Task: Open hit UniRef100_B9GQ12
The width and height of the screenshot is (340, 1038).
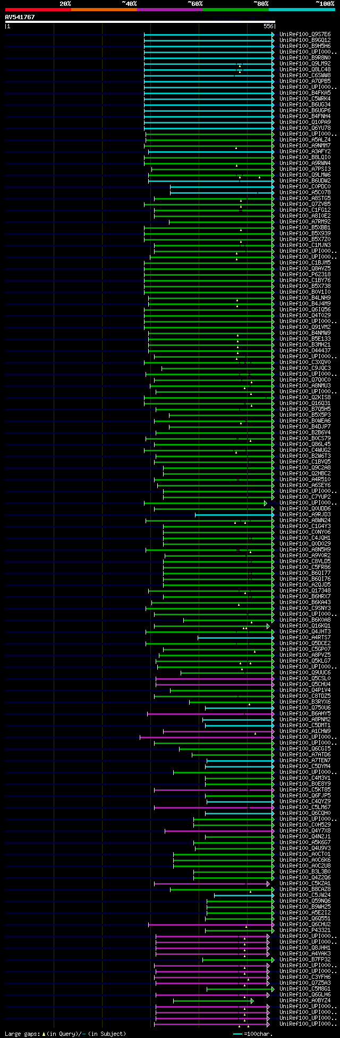Action: pyautogui.click(x=305, y=40)
